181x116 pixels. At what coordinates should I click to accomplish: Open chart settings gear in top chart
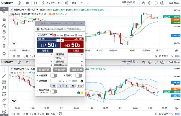click(x=150, y=3)
